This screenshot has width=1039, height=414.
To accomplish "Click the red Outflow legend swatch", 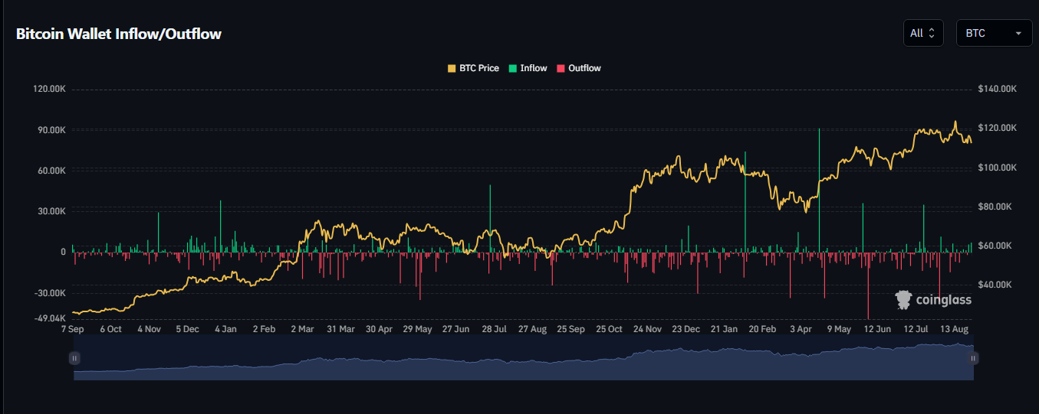I will [x=561, y=68].
